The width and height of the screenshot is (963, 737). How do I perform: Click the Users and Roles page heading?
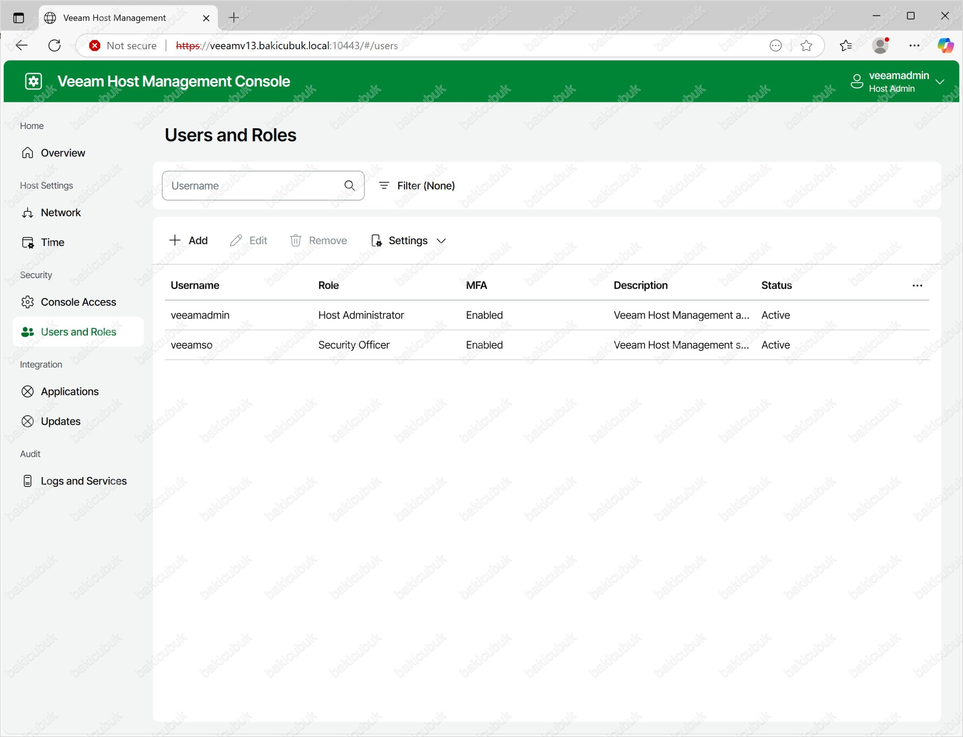pyautogui.click(x=231, y=135)
